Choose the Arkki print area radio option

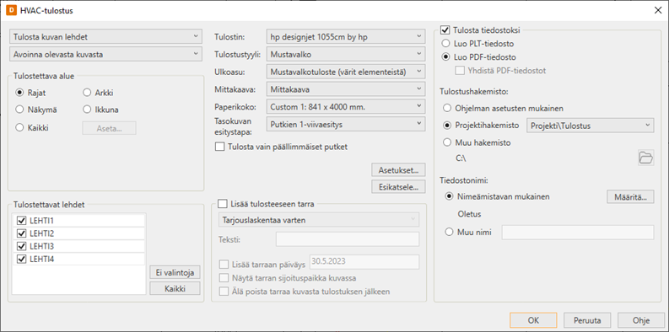(x=87, y=92)
